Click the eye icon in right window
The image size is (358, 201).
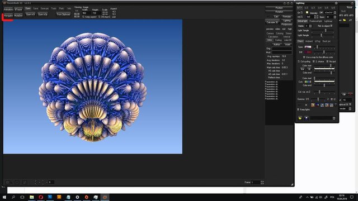(x=344, y=94)
